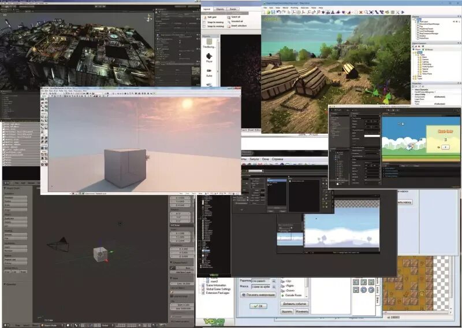Select Global Game Settings in GameMaker tree
The image size is (462, 328).
(x=218, y=289)
